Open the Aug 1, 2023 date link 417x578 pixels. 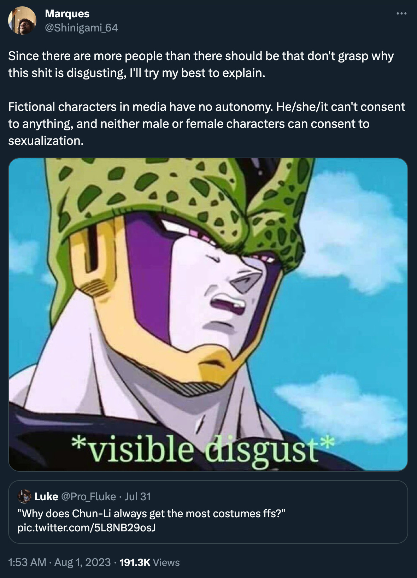pyautogui.click(x=82, y=562)
